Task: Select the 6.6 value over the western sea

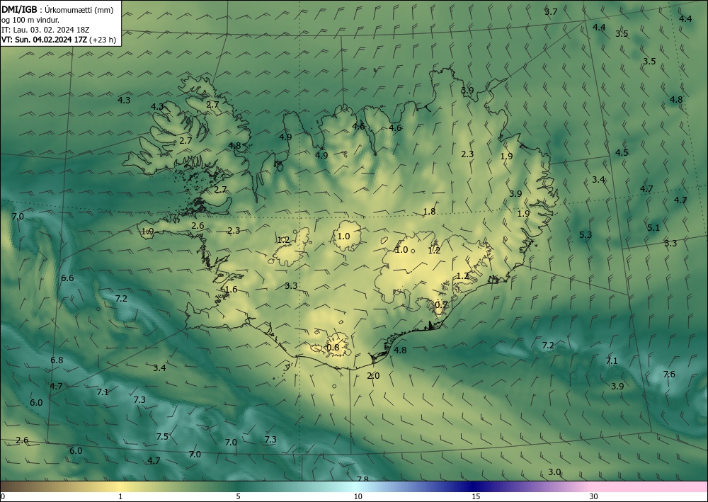Action: (67, 278)
